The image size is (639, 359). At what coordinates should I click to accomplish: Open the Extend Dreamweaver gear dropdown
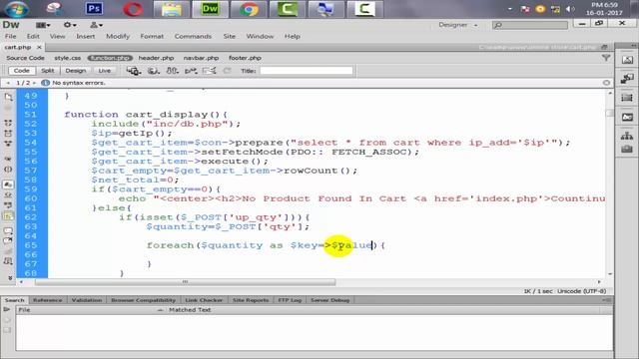click(70, 25)
